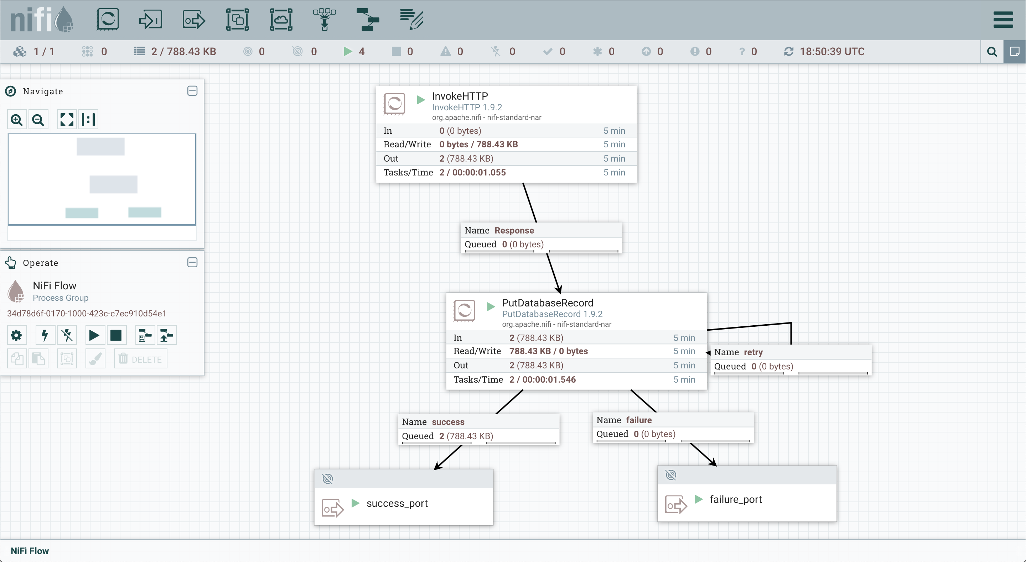Click the NiFi Flow breadcrumb at bottom left
Image resolution: width=1026 pixels, height=562 pixels.
30,551
